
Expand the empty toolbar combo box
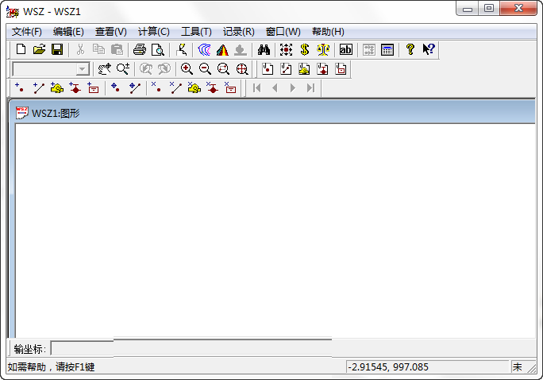pyautogui.click(x=83, y=69)
